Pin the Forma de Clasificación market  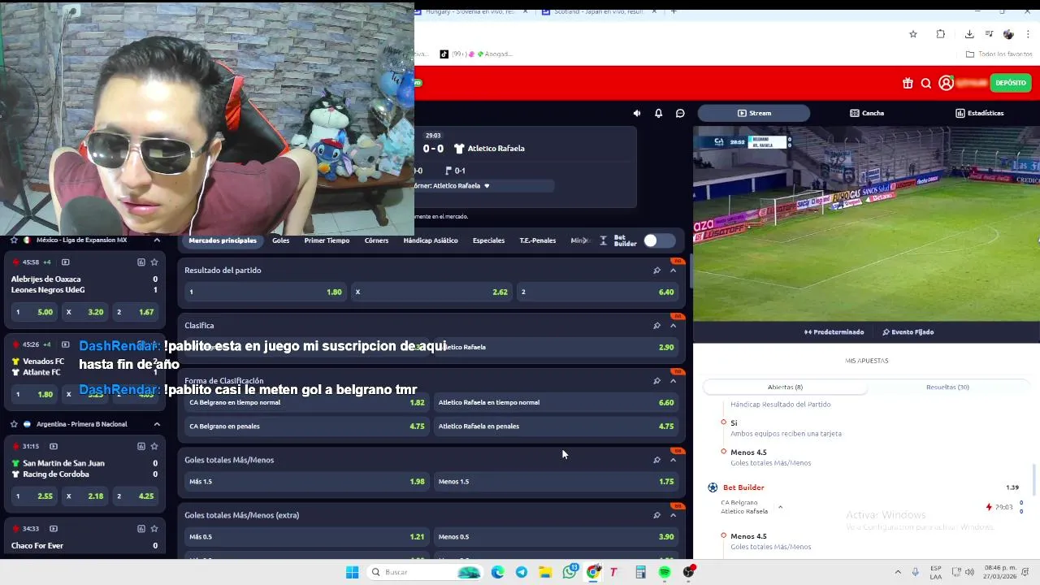pyautogui.click(x=656, y=381)
